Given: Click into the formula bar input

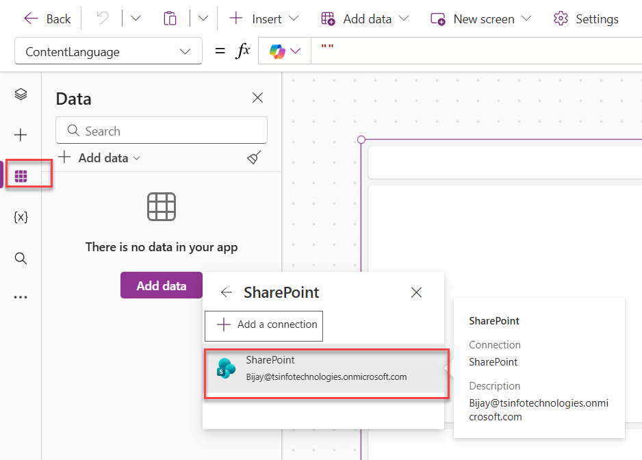Looking at the screenshot, I should click(476, 51).
